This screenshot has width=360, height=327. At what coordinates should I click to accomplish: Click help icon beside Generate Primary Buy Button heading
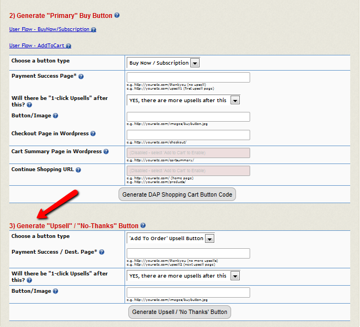pyautogui.click(x=117, y=16)
